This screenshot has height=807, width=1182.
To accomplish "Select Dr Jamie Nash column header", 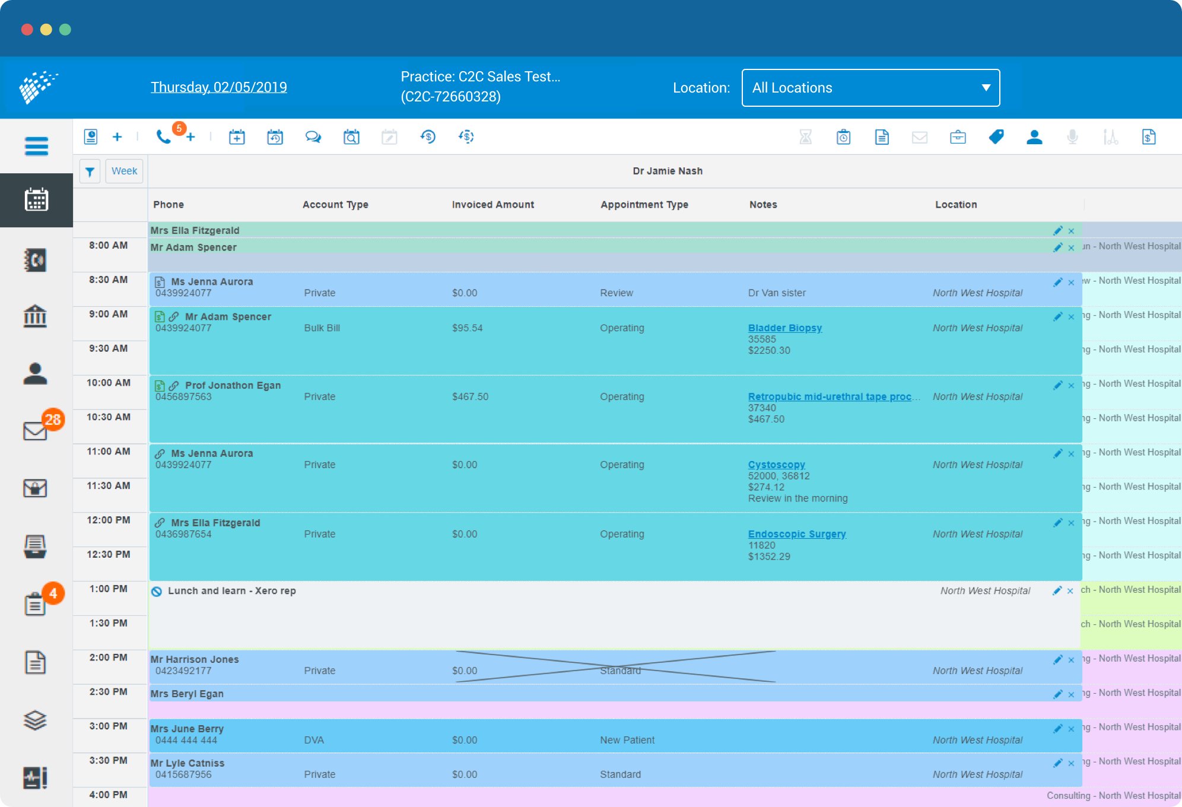I will pyautogui.click(x=667, y=171).
